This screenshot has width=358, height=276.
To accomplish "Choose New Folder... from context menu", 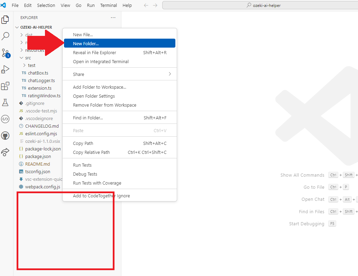I will tap(120, 43).
